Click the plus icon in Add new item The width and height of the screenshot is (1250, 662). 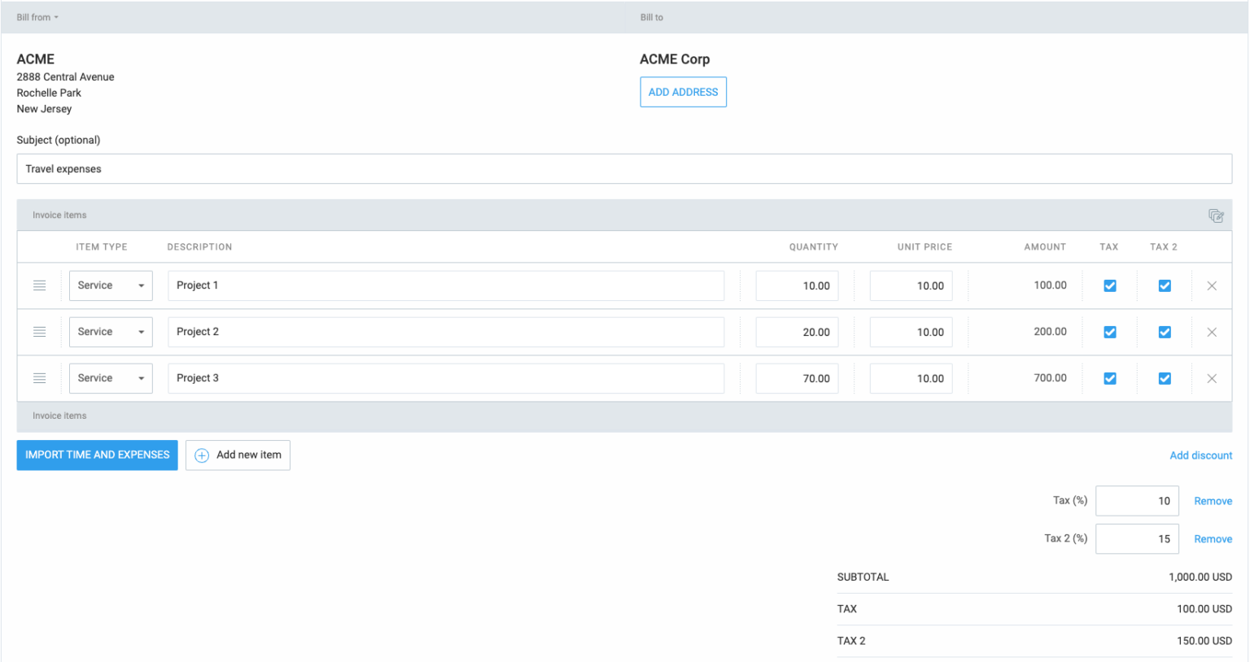pos(202,455)
